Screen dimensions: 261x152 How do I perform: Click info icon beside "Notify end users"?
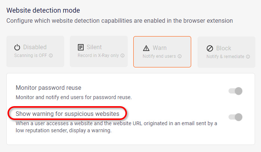click(x=180, y=56)
